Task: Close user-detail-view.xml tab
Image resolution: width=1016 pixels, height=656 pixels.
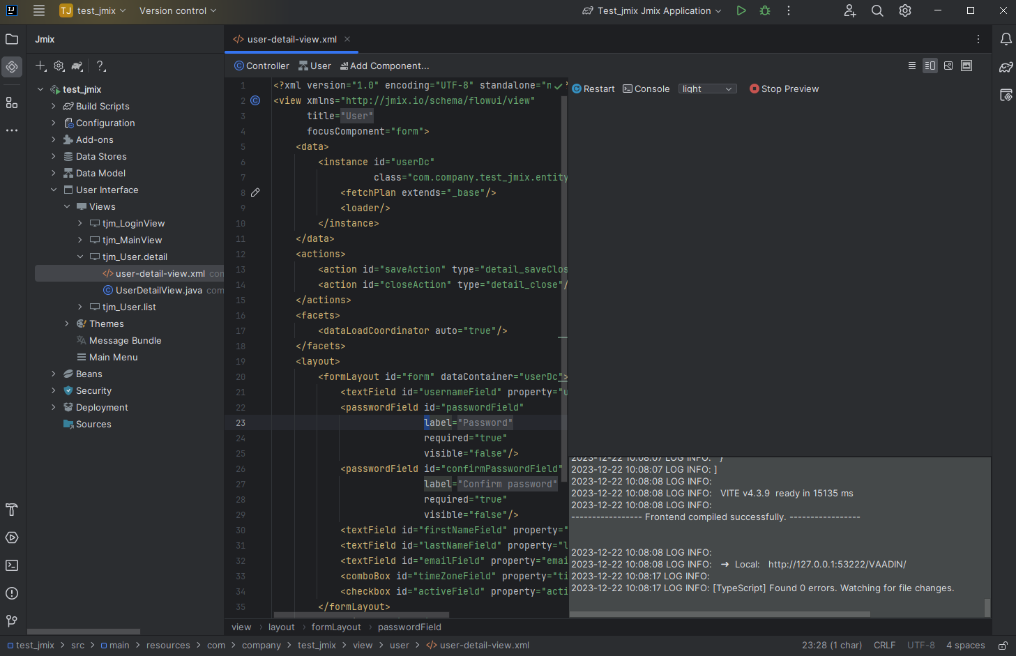Action: pyautogui.click(x=347, y=39)
